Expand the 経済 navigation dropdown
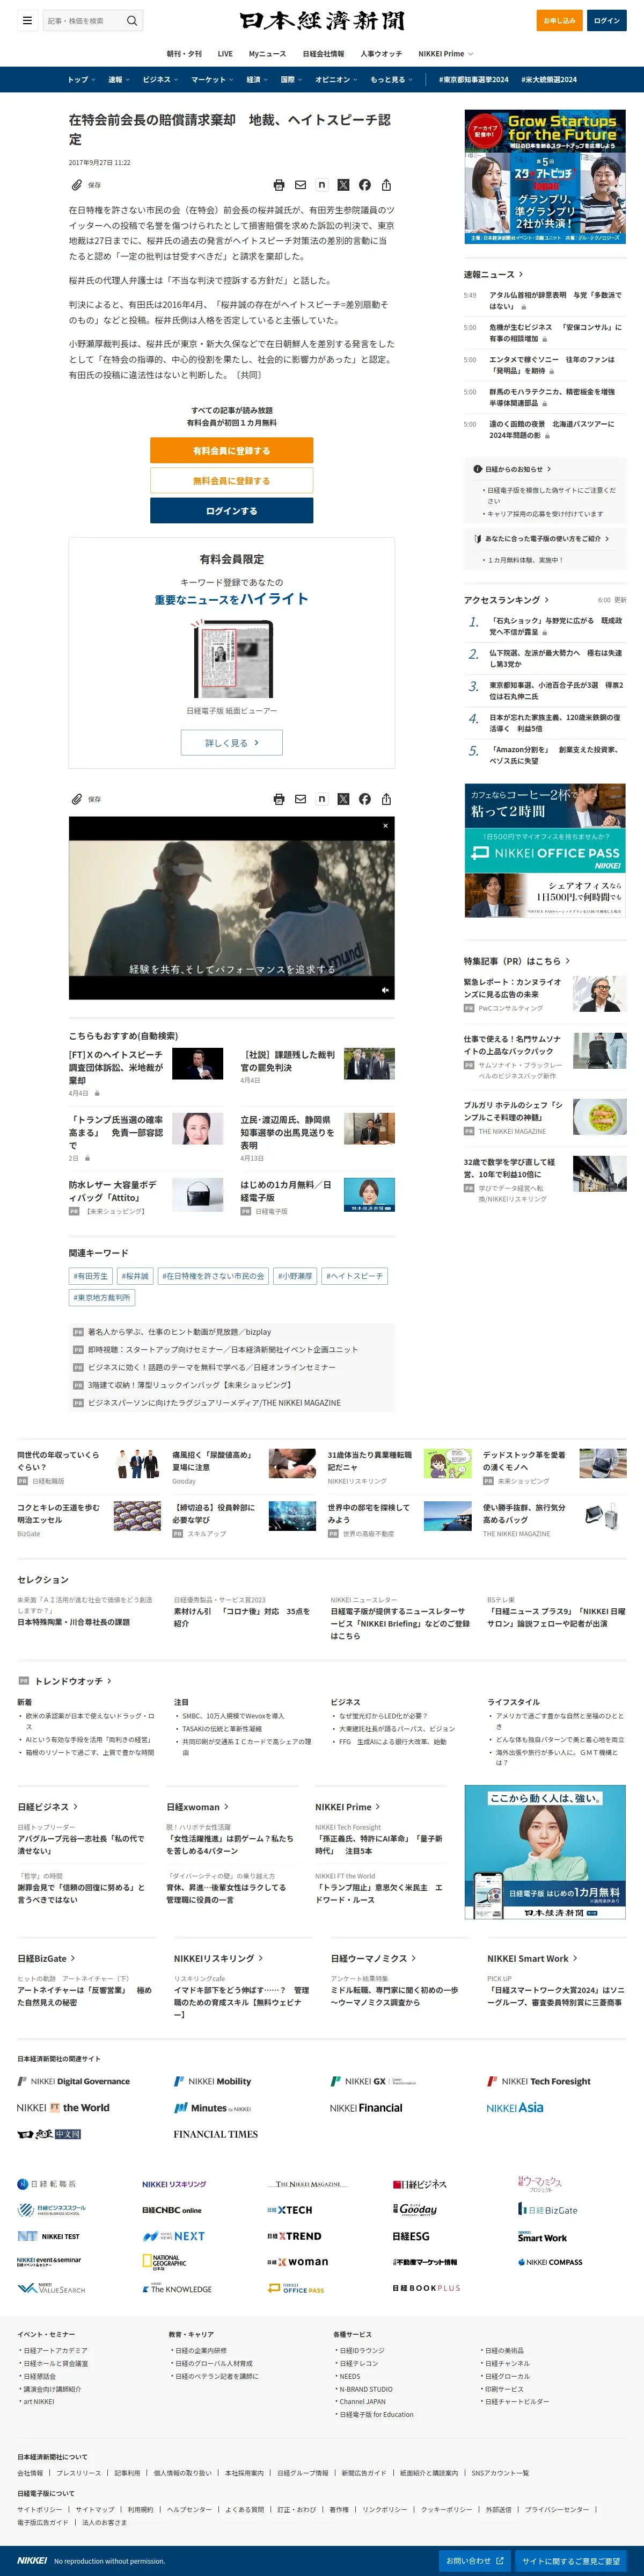Screen dimensions: 644x2576 (257, 80)
